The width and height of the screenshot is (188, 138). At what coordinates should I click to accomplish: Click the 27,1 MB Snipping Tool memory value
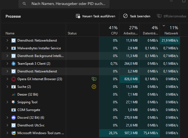coord(132,102)
